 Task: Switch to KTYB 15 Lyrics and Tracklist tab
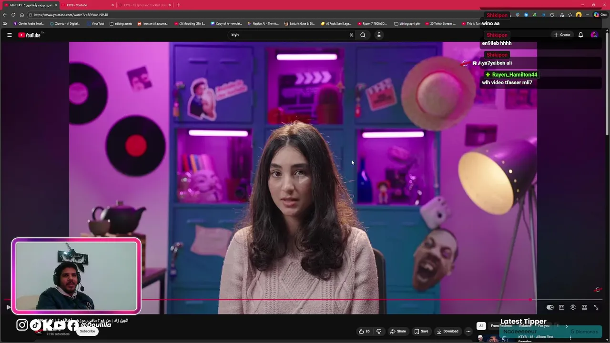point(144,5)
